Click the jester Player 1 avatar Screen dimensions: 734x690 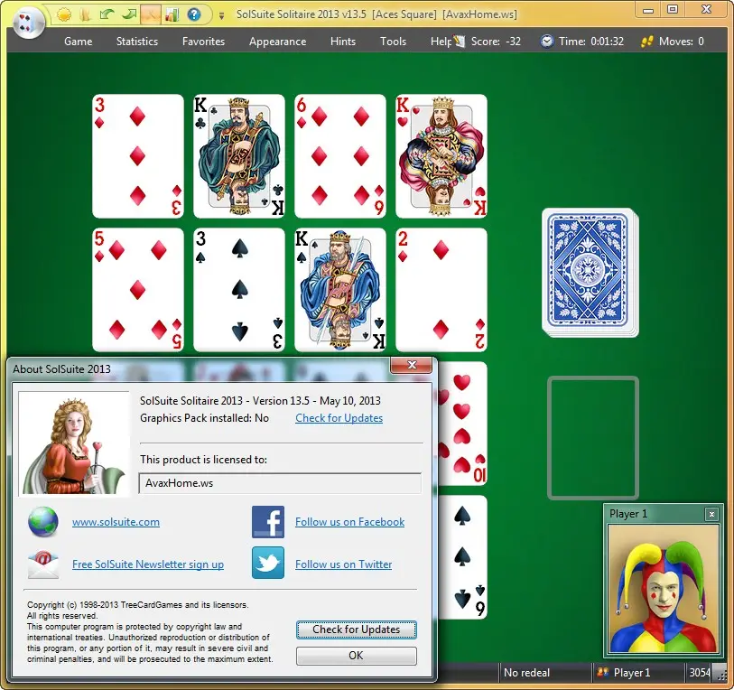point(664,589)
